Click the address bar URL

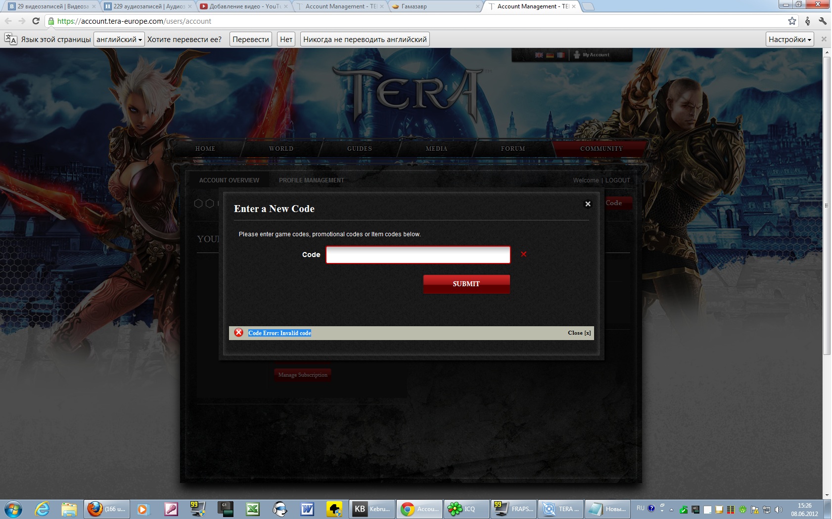134,21
